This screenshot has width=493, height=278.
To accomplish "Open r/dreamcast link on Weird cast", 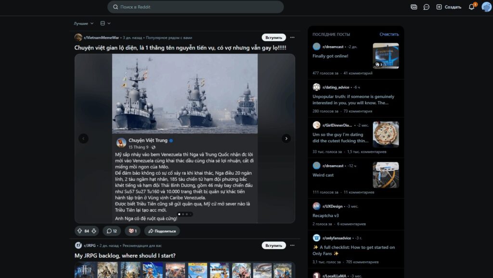I will pyautogui.click(x=333, y=166).
